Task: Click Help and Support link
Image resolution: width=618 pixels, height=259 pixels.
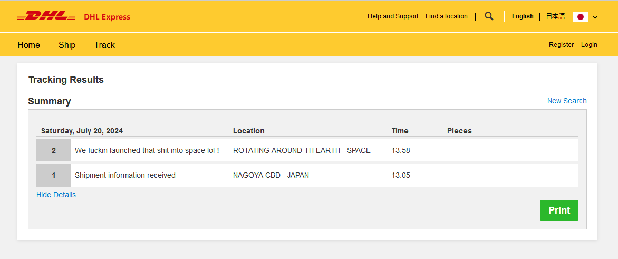Action: [393, 16]
